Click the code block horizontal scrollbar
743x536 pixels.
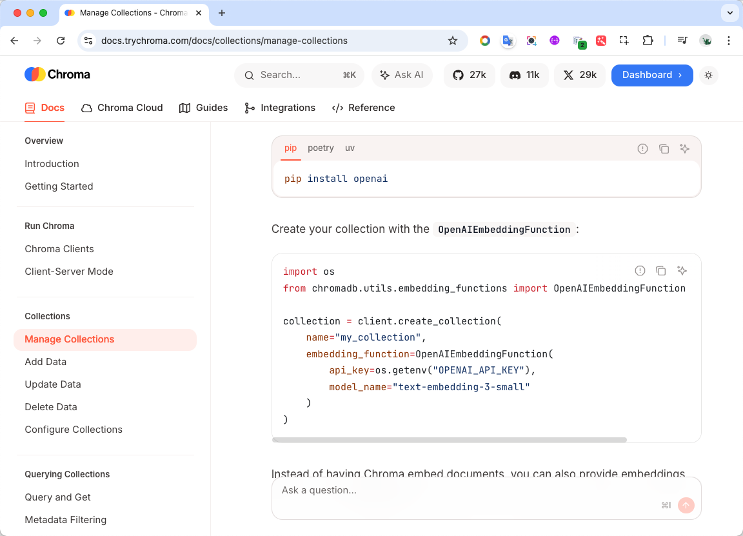click(450, 441)
